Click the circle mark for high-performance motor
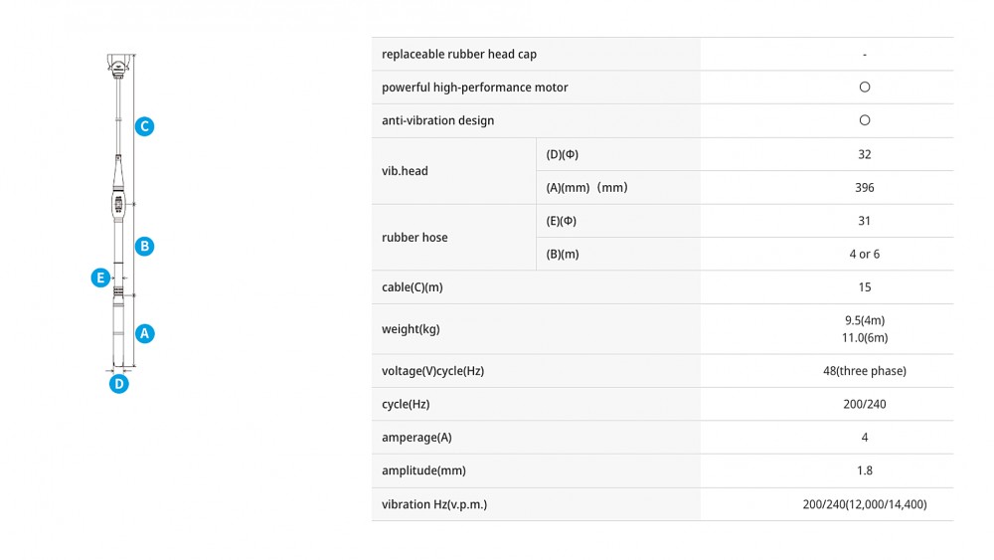This screenshot has width=994, height=560. (864, 88)
